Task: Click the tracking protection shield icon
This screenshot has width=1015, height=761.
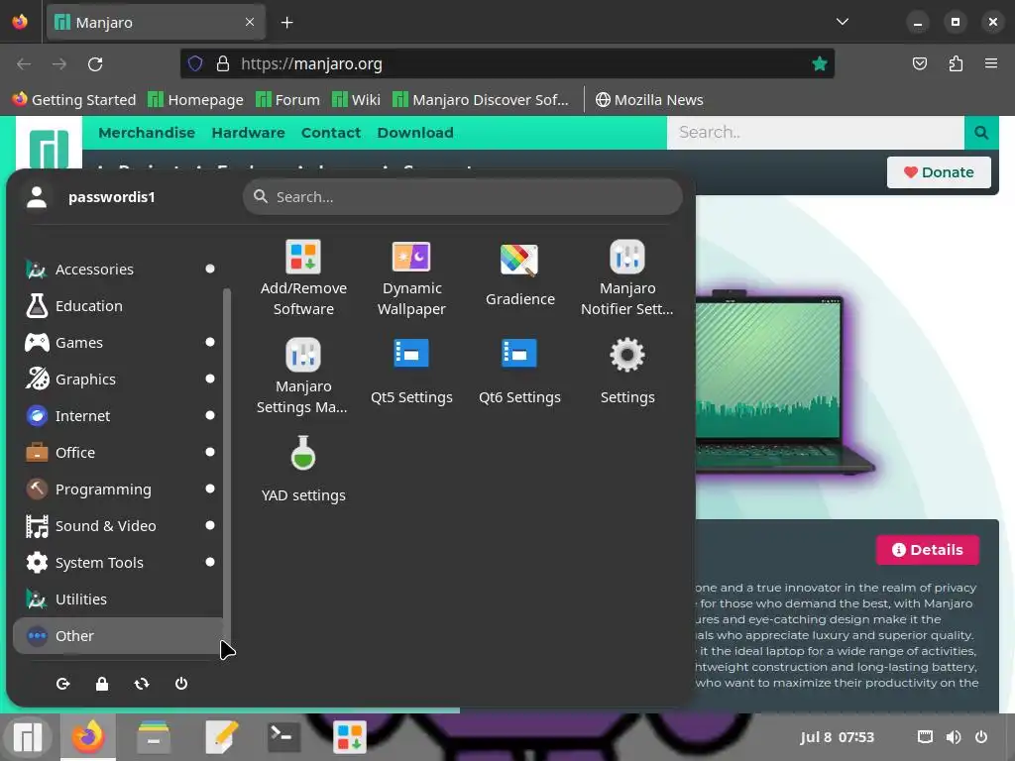Action: click(195, 63)
